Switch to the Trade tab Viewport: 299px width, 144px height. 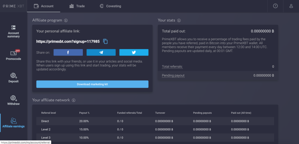coord(77,6)
